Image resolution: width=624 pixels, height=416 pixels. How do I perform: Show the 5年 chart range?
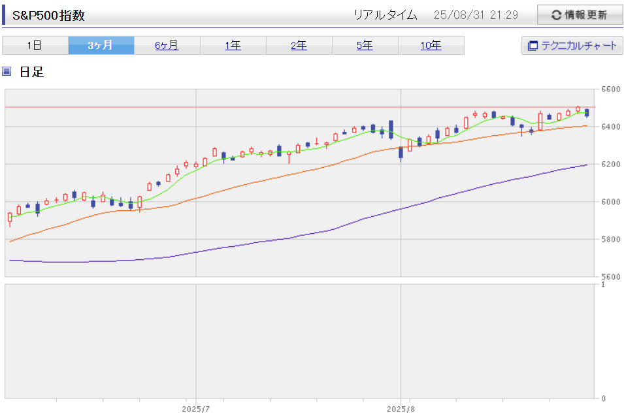coord(365,45)
